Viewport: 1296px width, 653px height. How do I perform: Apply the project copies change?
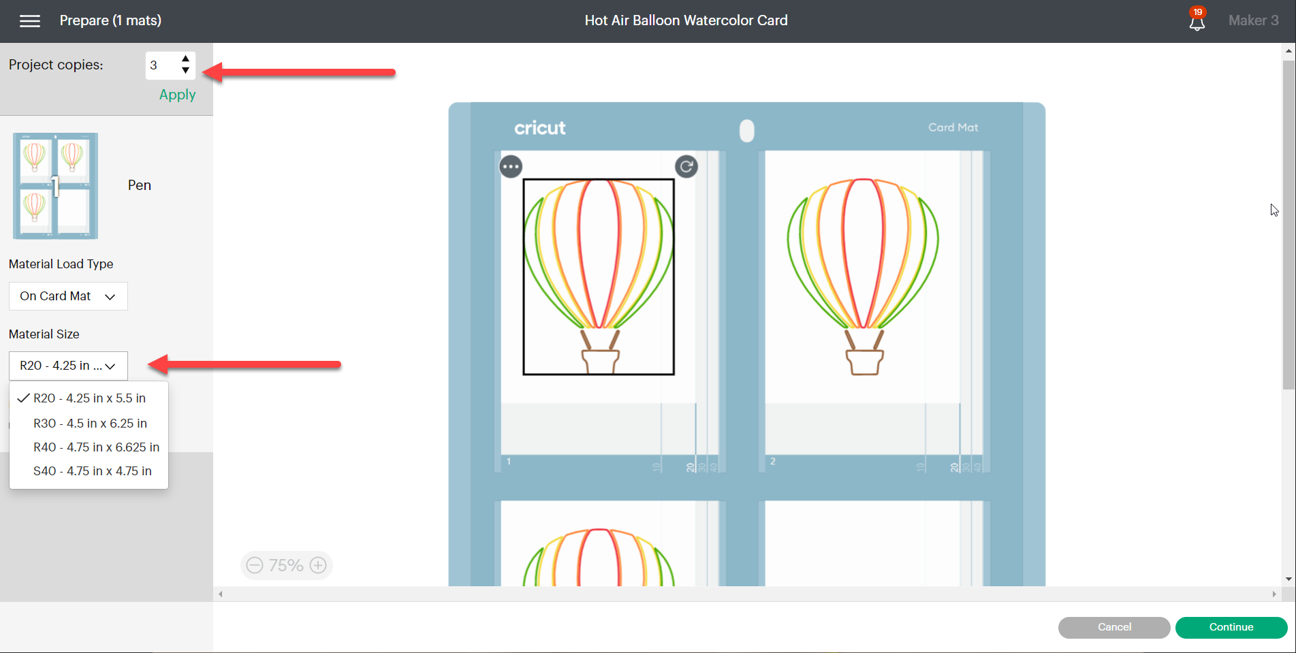click(x=177, y=95)
